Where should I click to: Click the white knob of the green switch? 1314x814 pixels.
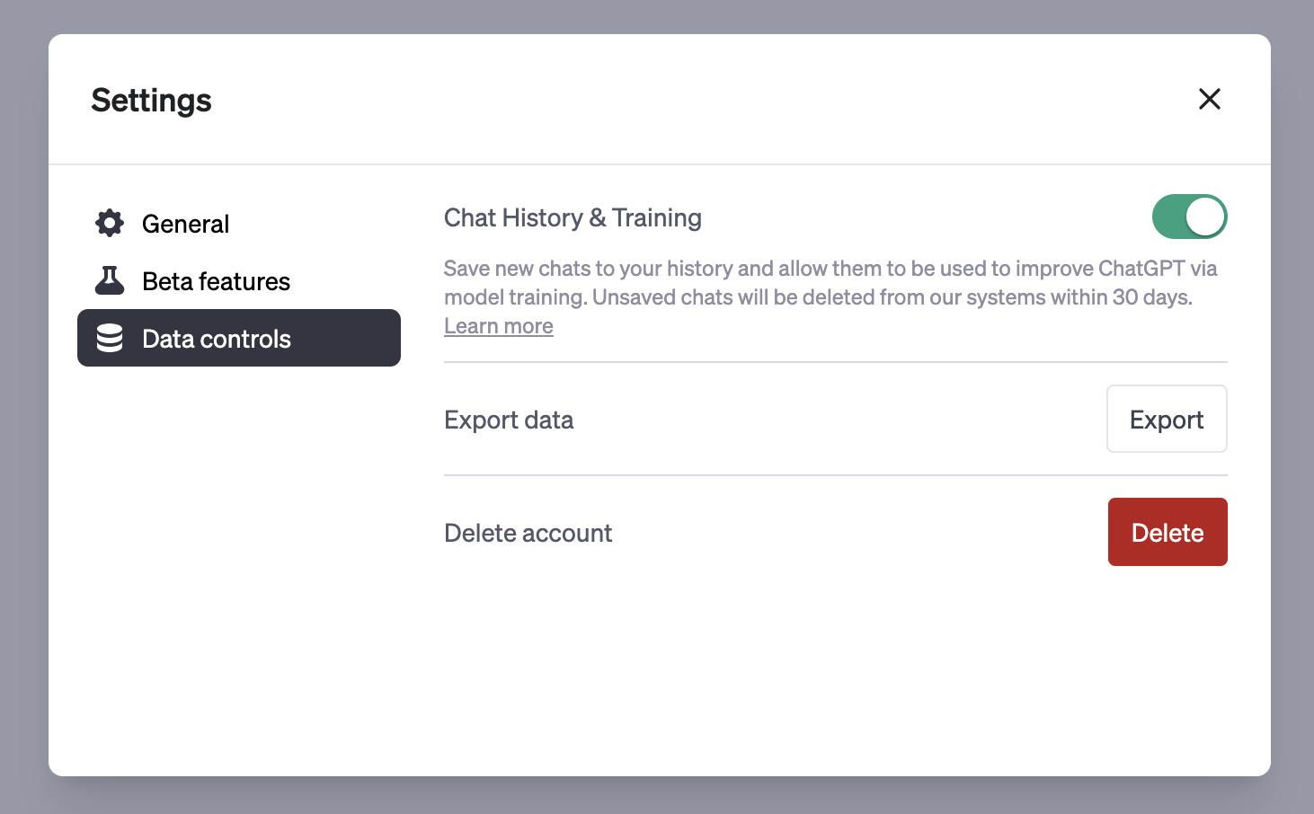pos(1204,217)
